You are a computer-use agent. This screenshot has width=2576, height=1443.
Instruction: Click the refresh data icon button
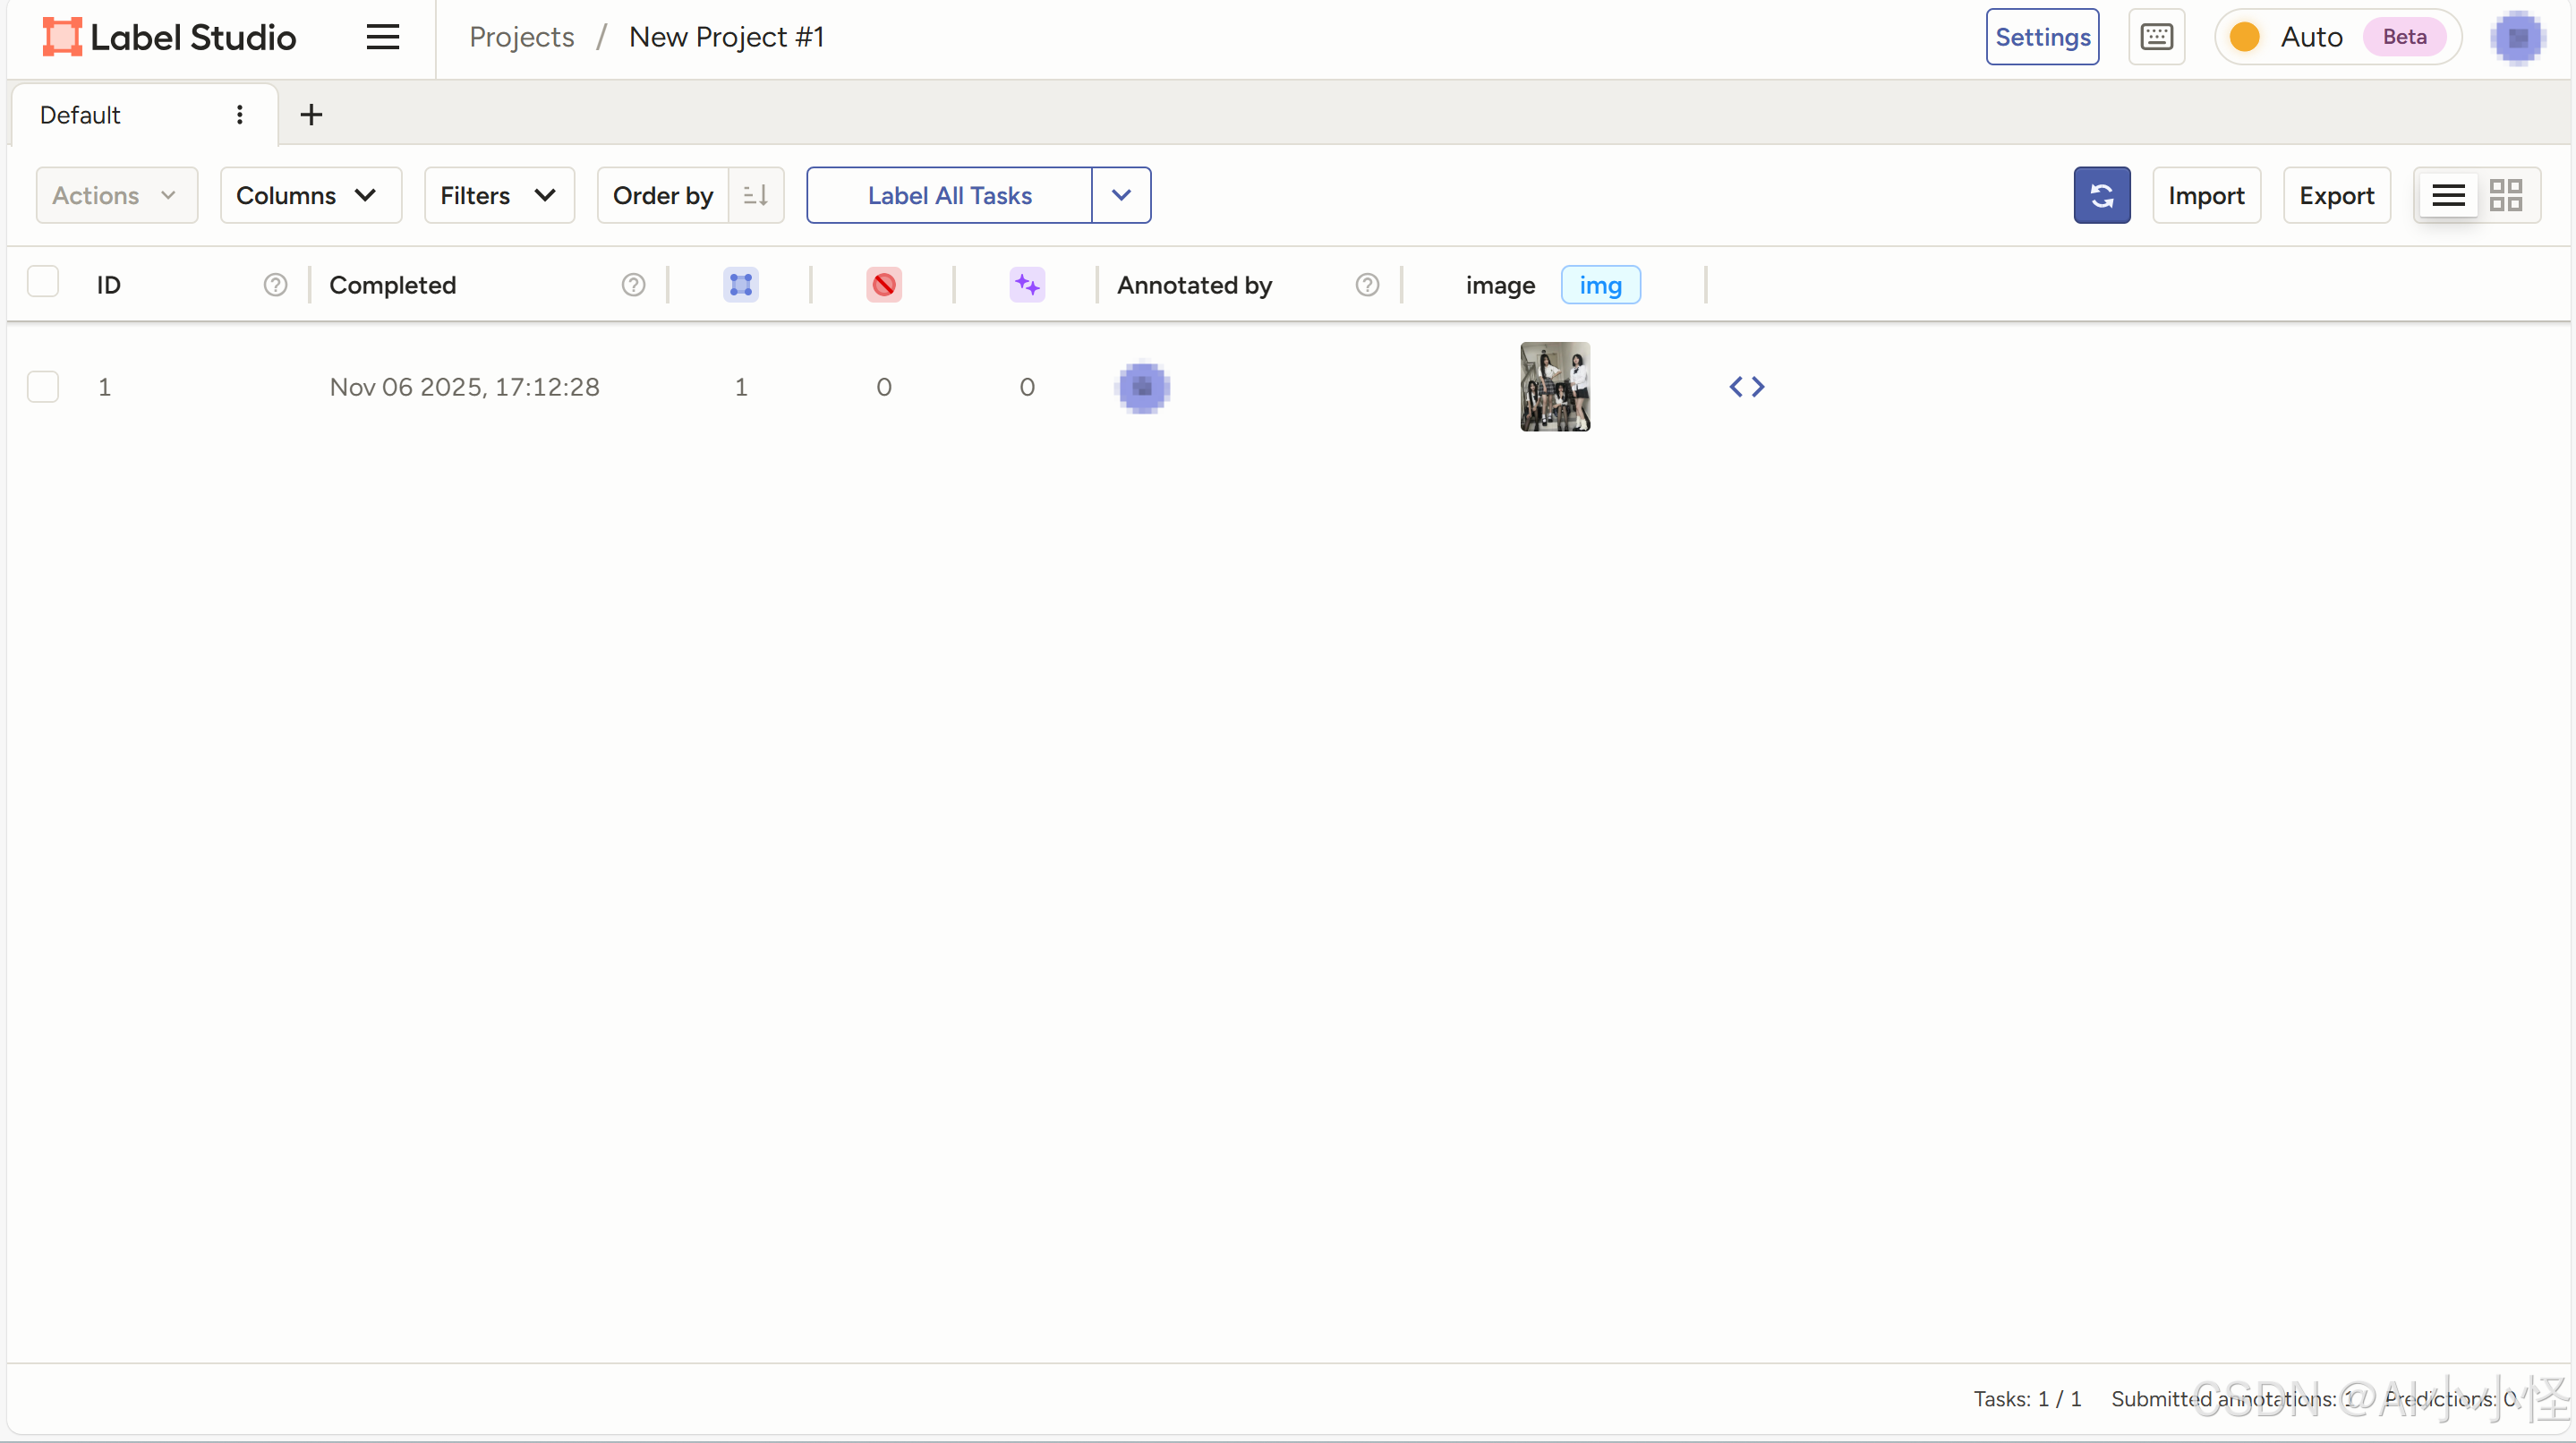(x=2101, y=195)
